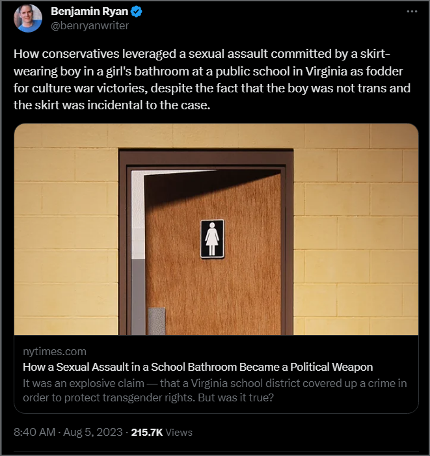Image resolution: width=430 pixels, height=456 pixels.
Task: Click the metal push plate on door
Action: click(157, 321)
